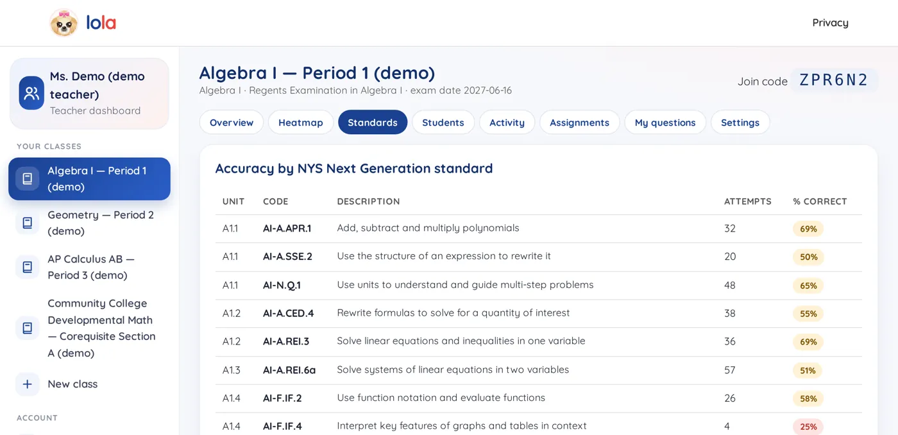
Task: Click the 55% badge for AI-A.CED.4
Action: coord(808,314)
